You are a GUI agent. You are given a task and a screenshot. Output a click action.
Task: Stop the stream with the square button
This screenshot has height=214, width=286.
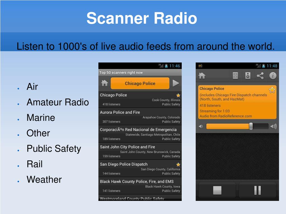pyautogui.click(x=217, y=190)
